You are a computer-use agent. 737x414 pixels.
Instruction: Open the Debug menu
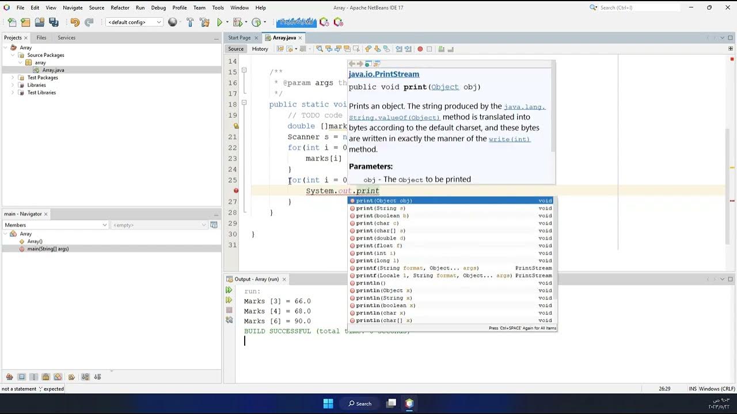pos(158,7)
